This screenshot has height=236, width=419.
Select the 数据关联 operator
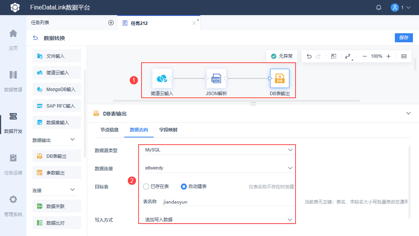click(57, 206)
